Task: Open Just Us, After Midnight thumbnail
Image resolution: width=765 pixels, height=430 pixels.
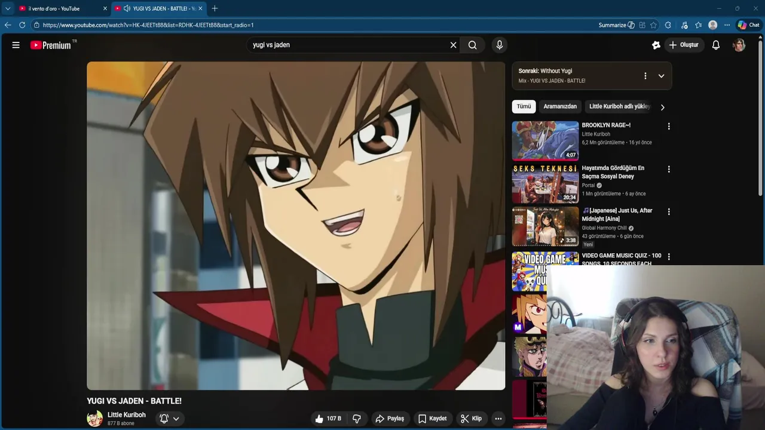Action: pos(545,226)
